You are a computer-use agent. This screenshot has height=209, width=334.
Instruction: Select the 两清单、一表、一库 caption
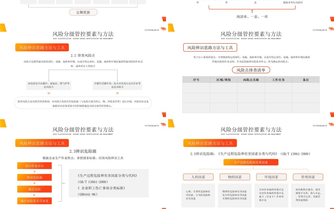point(252,17)
